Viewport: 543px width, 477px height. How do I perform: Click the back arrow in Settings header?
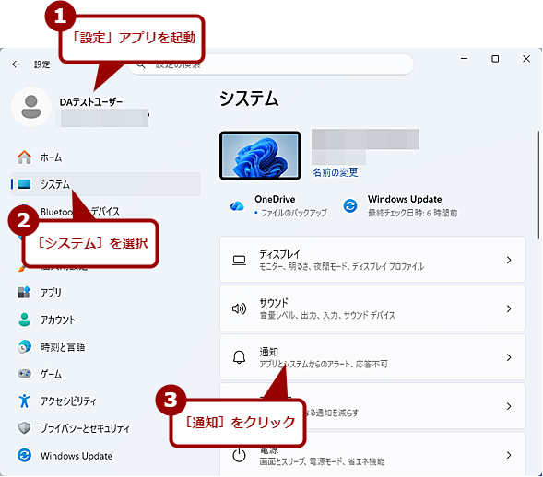16,64
